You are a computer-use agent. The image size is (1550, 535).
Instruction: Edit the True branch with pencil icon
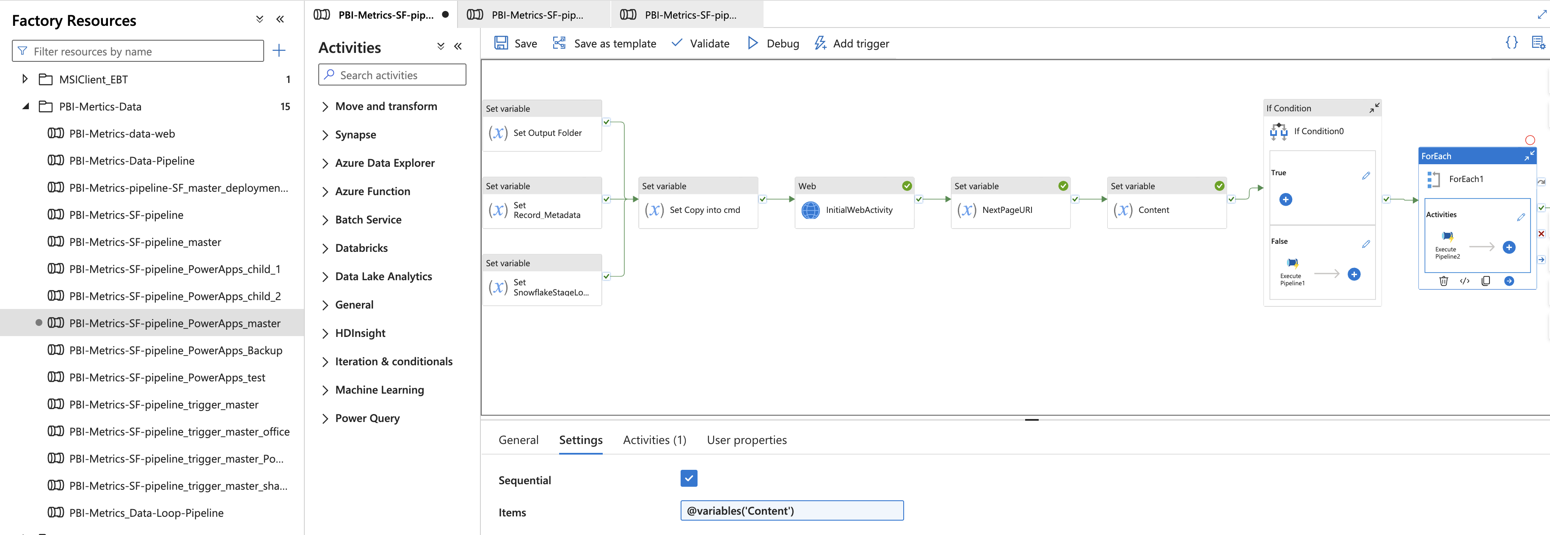1366,176
